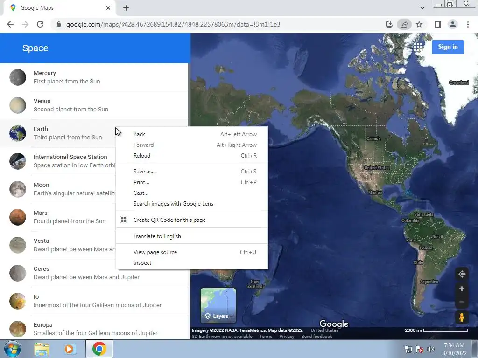Image resolution: width=478 pixels, height=358 pixels.
Task: Select Back in the context menu
Action: (x=192, y=134)
